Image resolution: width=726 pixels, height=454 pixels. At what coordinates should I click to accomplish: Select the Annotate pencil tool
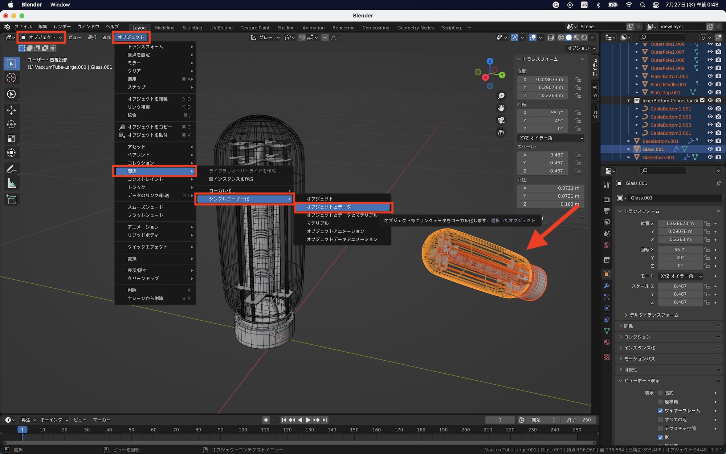click(11, 169)
